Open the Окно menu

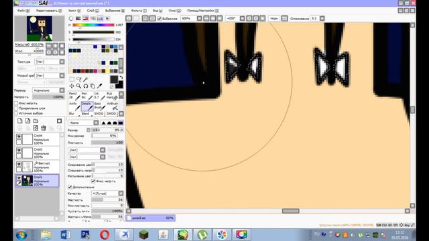click(x=174, y=11)
